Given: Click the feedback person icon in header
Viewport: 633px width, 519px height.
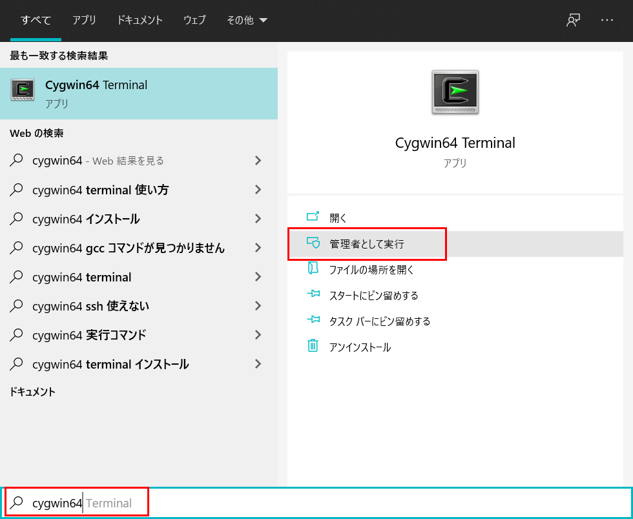Looking at the screenshot, I should tap(573, 20).
